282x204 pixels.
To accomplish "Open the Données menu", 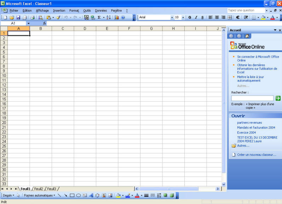I will coord(101,11).
